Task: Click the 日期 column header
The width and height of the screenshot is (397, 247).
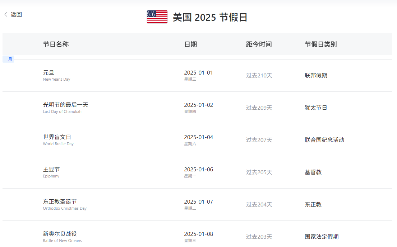Action: 190,44
